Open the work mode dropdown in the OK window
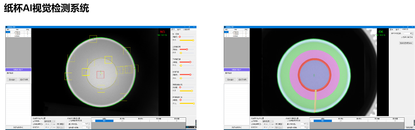The width and height of the screenshot is (415, 130). 268,121
